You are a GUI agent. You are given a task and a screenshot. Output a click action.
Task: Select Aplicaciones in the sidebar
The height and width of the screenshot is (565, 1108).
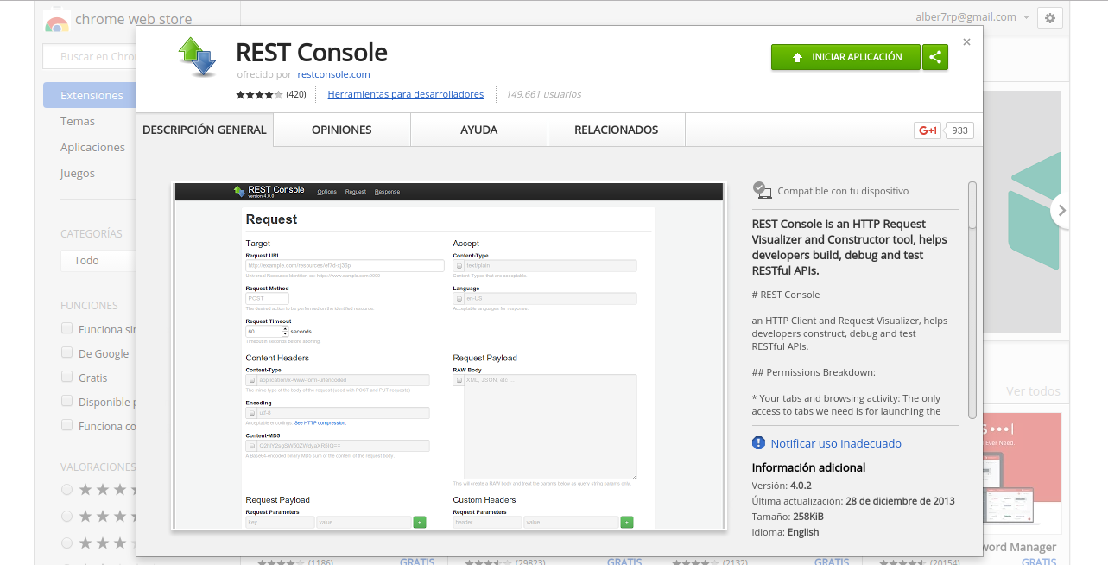click(92, 147)
